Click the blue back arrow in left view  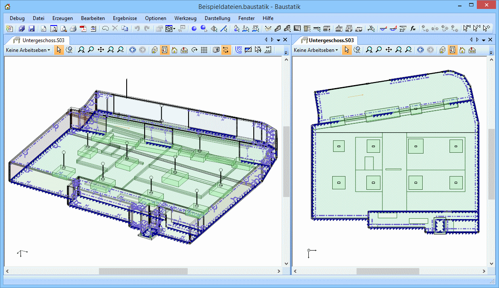132,50
